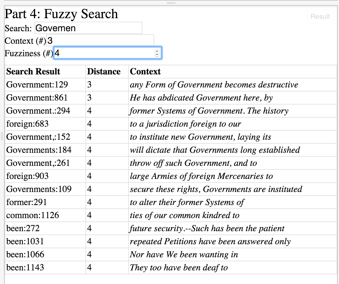Click the "Governments:184" result entry

[39, 150]
